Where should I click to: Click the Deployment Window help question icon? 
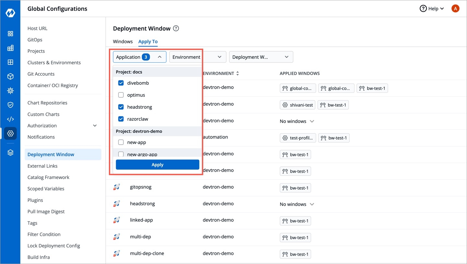coord(176,29)
